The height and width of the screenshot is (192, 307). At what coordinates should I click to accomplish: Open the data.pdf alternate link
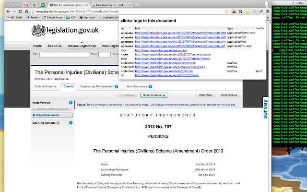[x=180, y=37]
